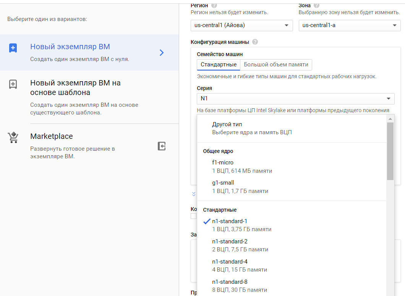This screenshot has width=405, height=296.
Task: Click help icon beside Конфигурация машины
Action: coord(255,42)
